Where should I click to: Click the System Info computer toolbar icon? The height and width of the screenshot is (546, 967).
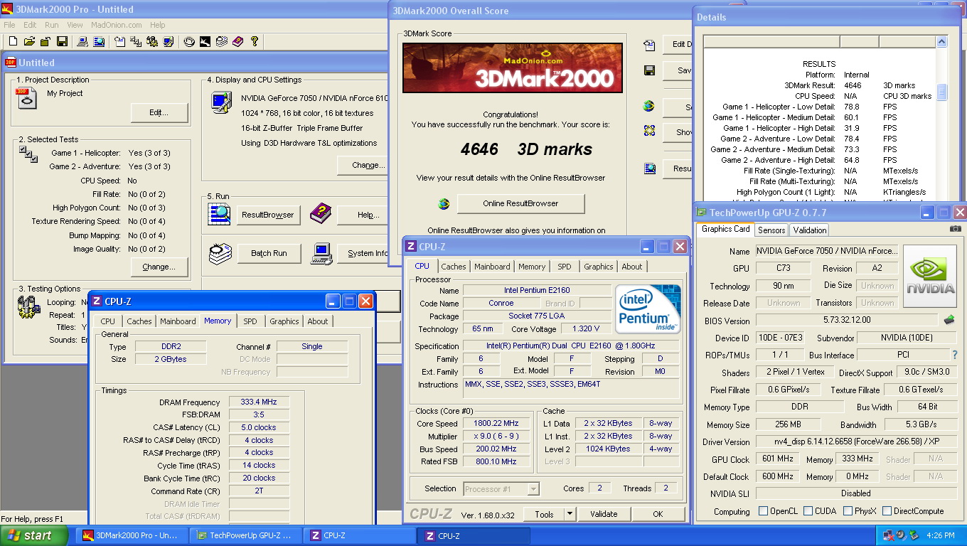(x=82, y=42)
